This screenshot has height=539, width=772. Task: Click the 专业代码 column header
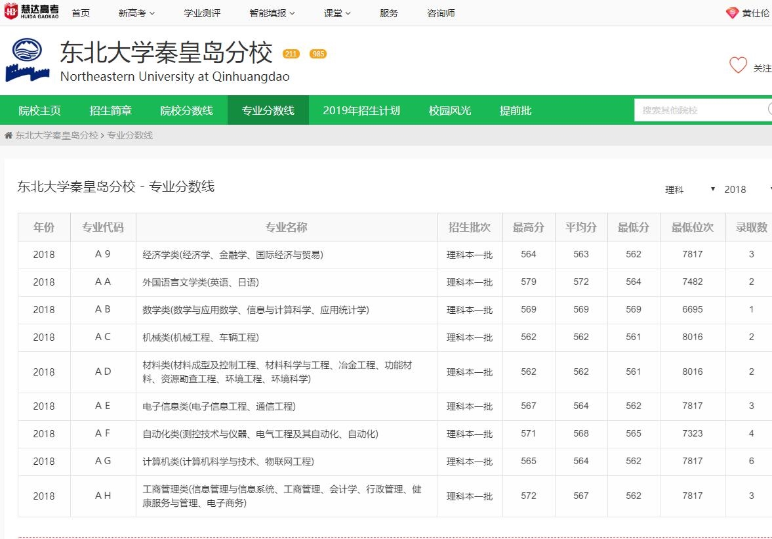pos(103,227)
